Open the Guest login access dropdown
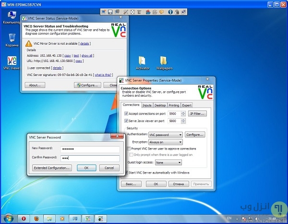The width and height of the screenshot is (288, 224). pos(168,162)
